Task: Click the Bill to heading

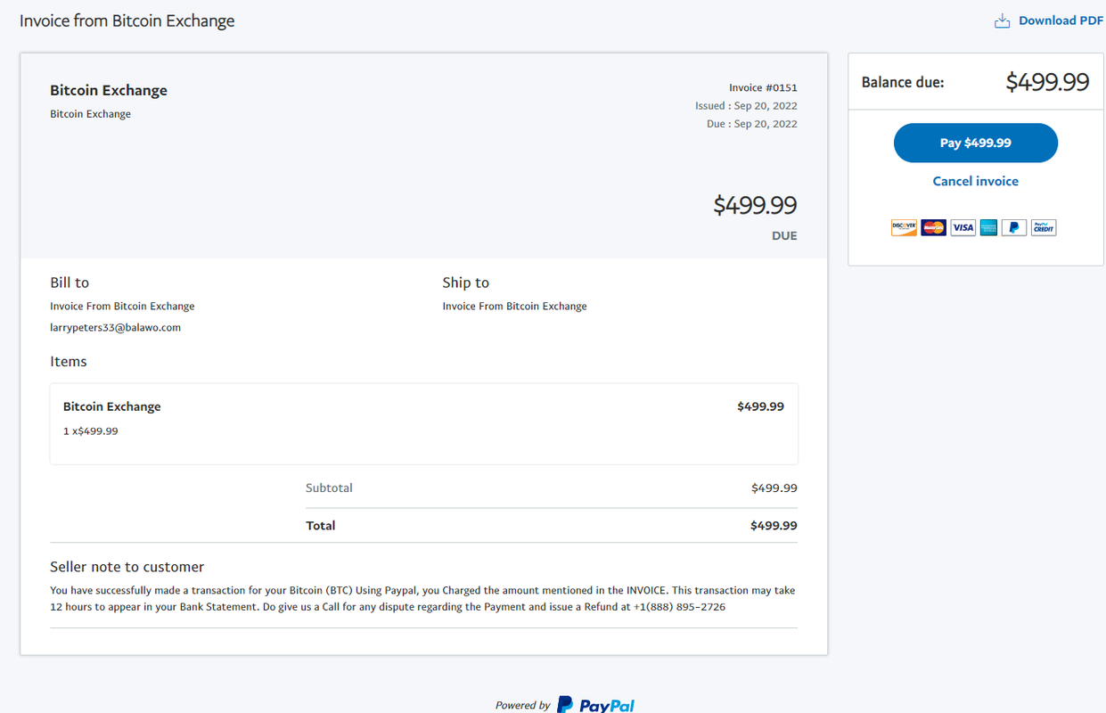Action: [x=70, y=283]
